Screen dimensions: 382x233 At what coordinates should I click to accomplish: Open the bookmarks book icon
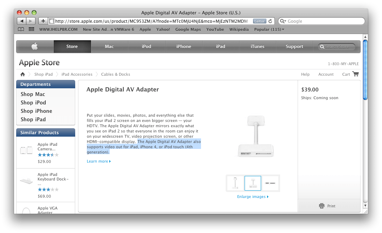point(21,29)
